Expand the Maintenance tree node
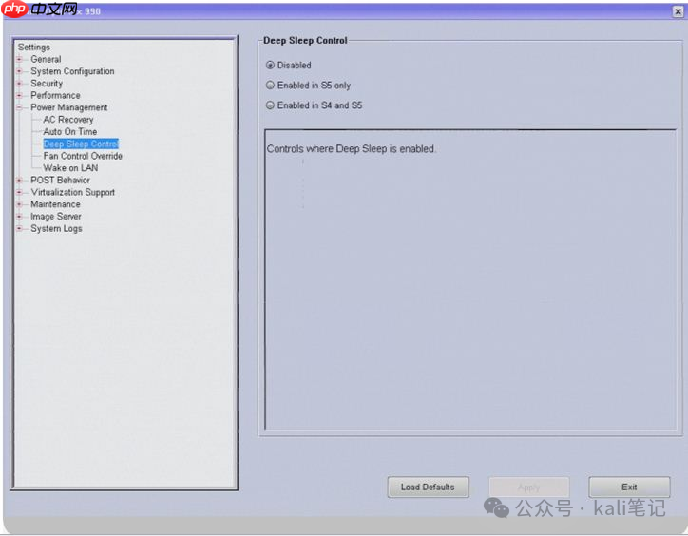The image size is (688, 536). [x=19, y=204]
